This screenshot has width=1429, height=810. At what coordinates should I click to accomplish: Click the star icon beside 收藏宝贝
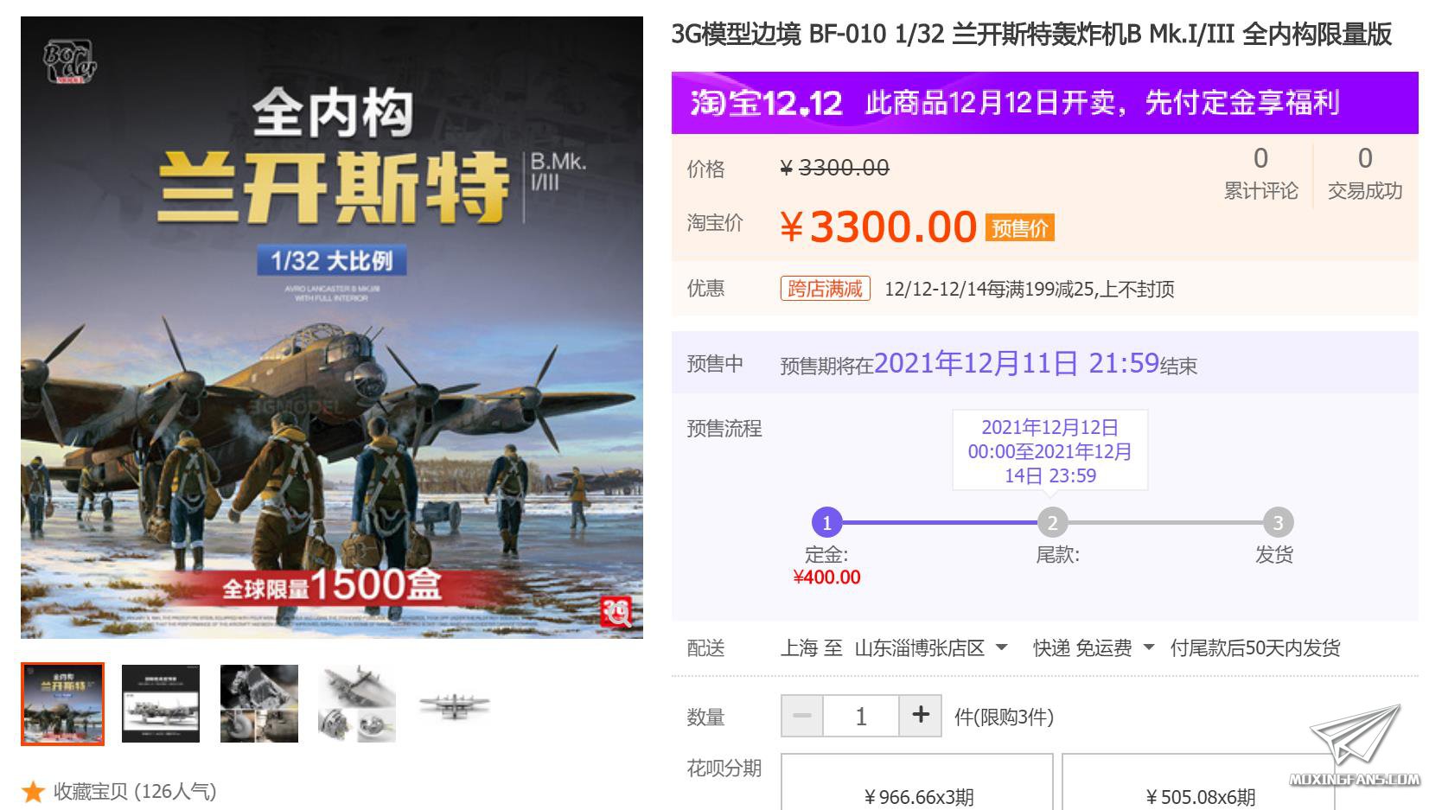[33, 791]
